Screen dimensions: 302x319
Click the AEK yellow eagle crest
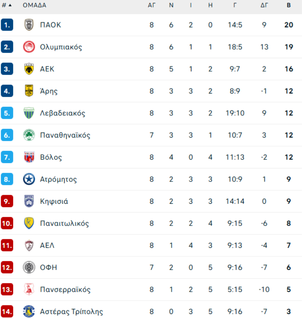tap(29, 69)
